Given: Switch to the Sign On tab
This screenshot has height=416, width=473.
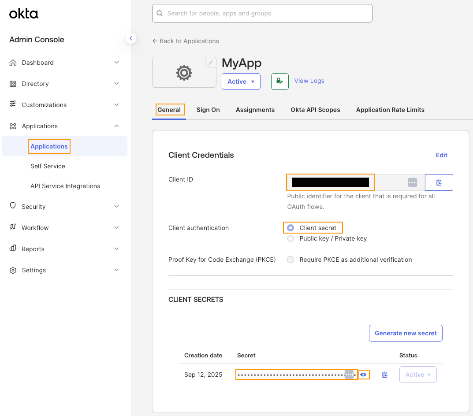Looking at the screenshot, I should coord(208,110).
